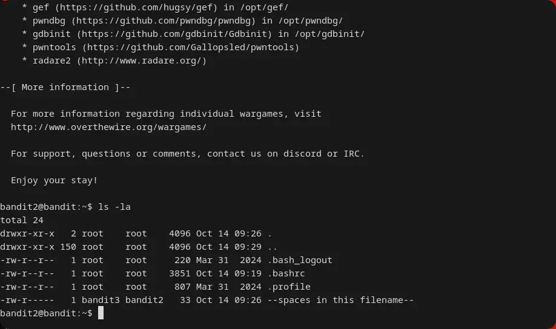Follow the pwntools GitHub URL

191,47
